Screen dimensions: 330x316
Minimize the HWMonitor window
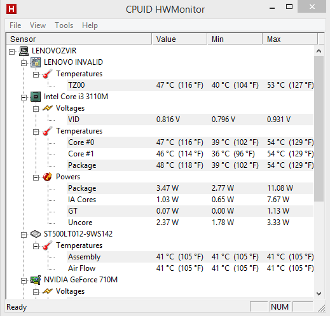click(272, 8)
